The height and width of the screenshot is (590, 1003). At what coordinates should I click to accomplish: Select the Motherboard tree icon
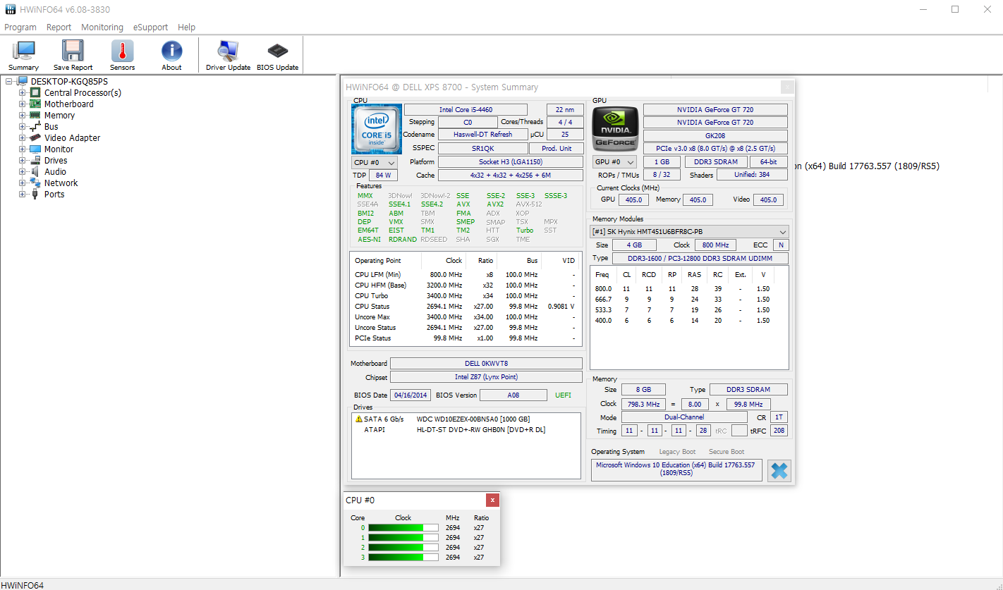(x=35, y=104)
